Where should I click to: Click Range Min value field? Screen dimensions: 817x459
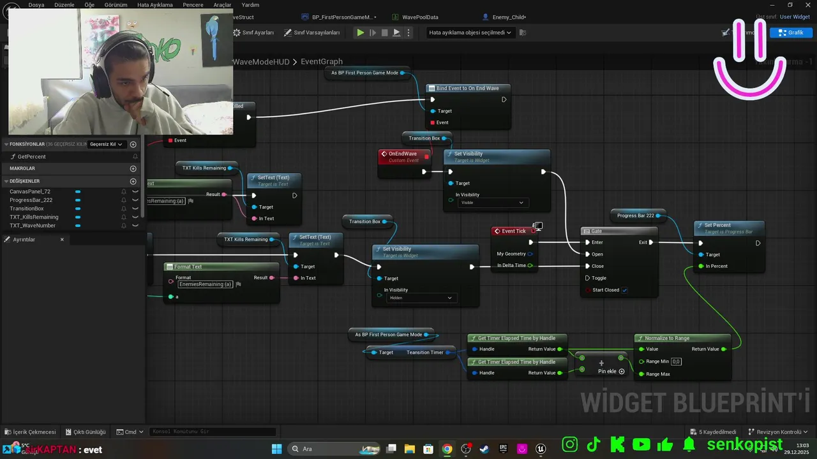(676, 361)
